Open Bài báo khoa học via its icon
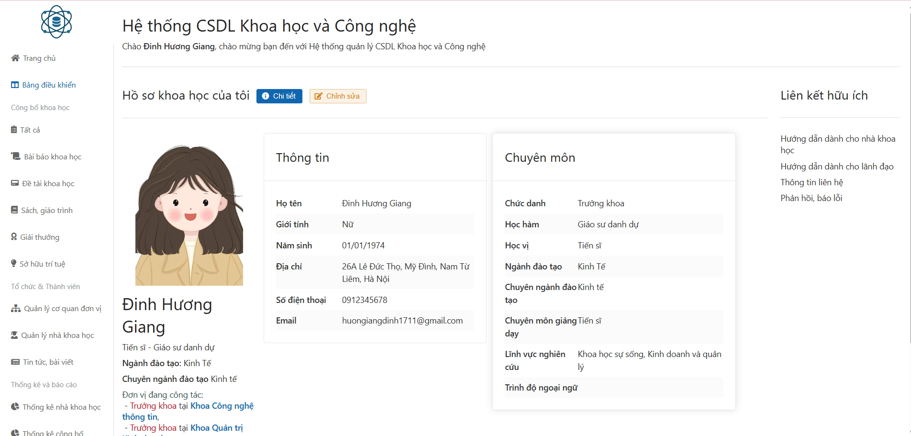The width and height of the screenshot is (911, 436). coord(15,156)
